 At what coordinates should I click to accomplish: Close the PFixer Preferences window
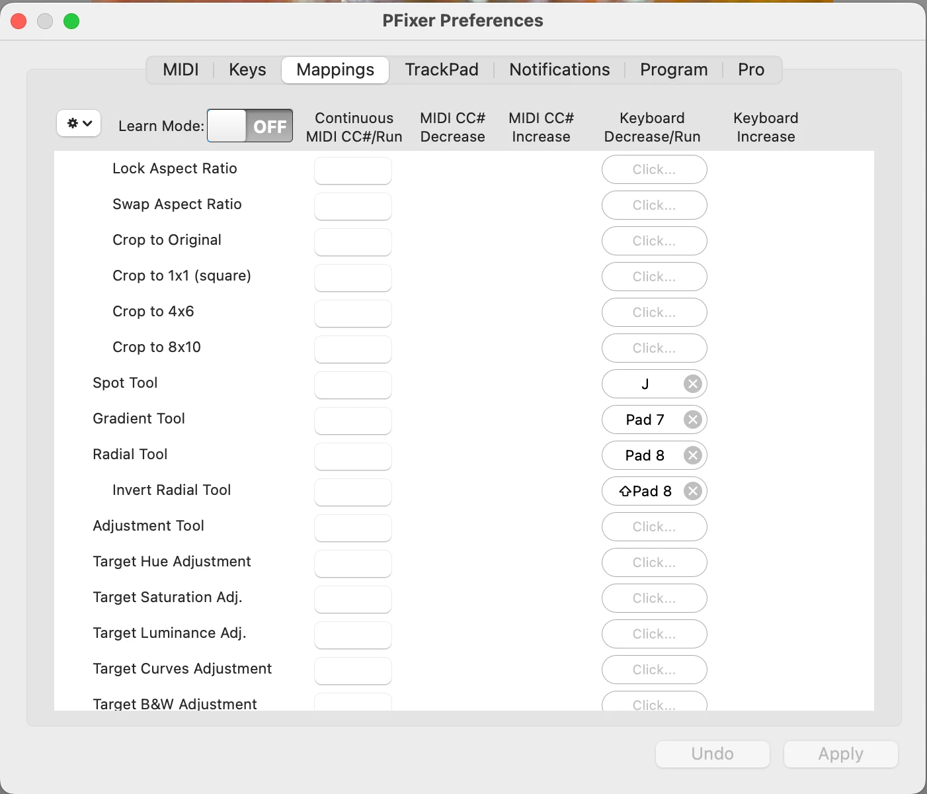point(19,21)
